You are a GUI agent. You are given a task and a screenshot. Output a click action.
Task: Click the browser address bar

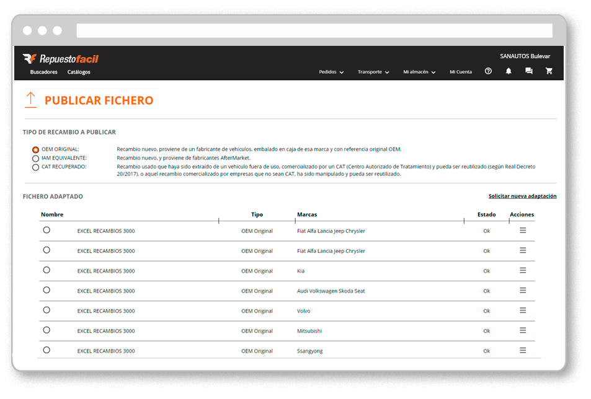pyautogui.click(x=314, y=30)
